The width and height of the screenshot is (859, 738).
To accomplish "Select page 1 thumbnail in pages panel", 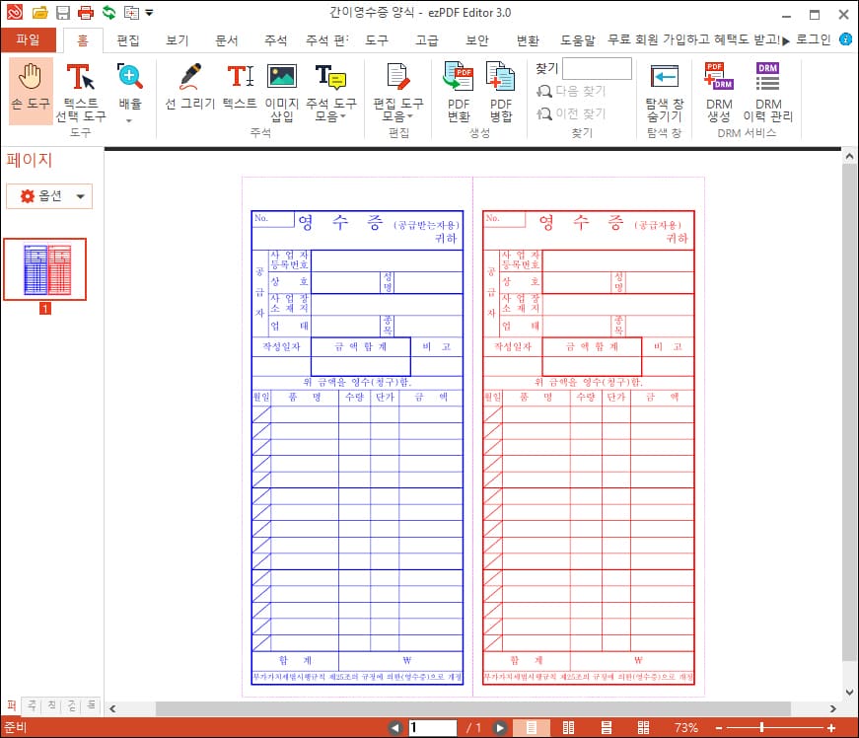I will [45, 268].
